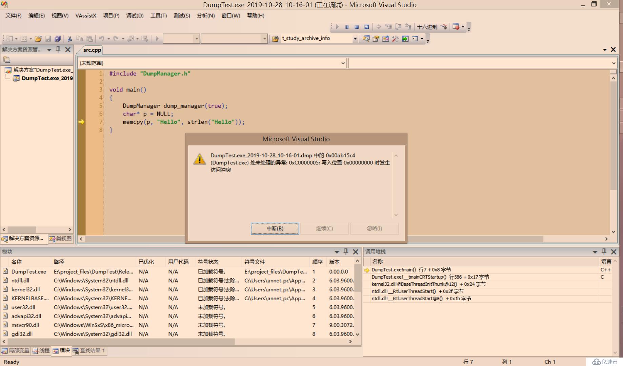Click the solution properties icon in Solution Explorer
This screenshot has height=366, width=623.
7,60
